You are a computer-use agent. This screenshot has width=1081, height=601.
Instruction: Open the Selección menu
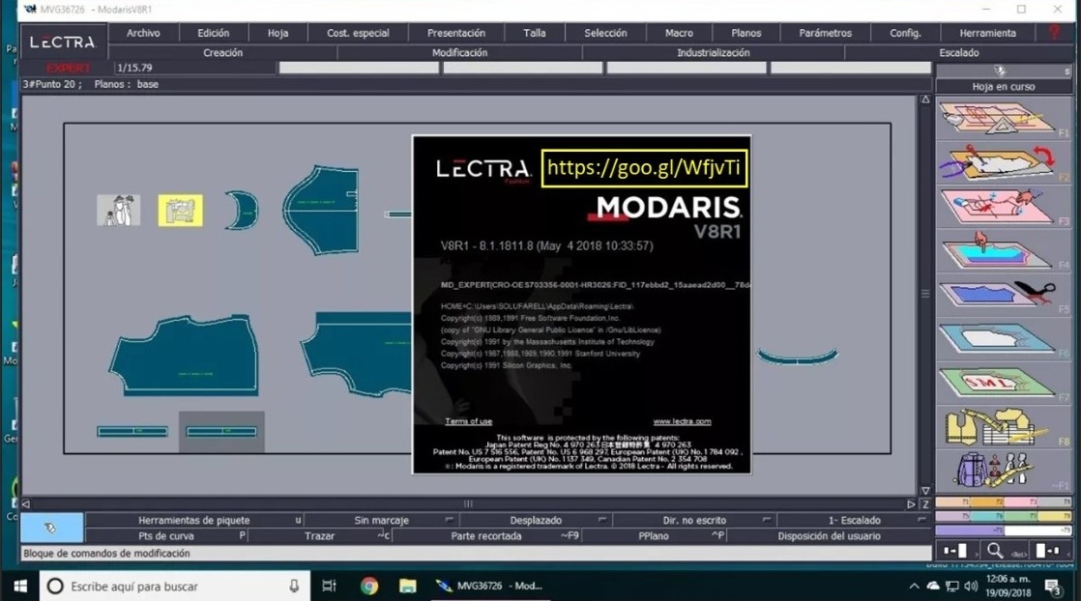click(x=606, y=33)
